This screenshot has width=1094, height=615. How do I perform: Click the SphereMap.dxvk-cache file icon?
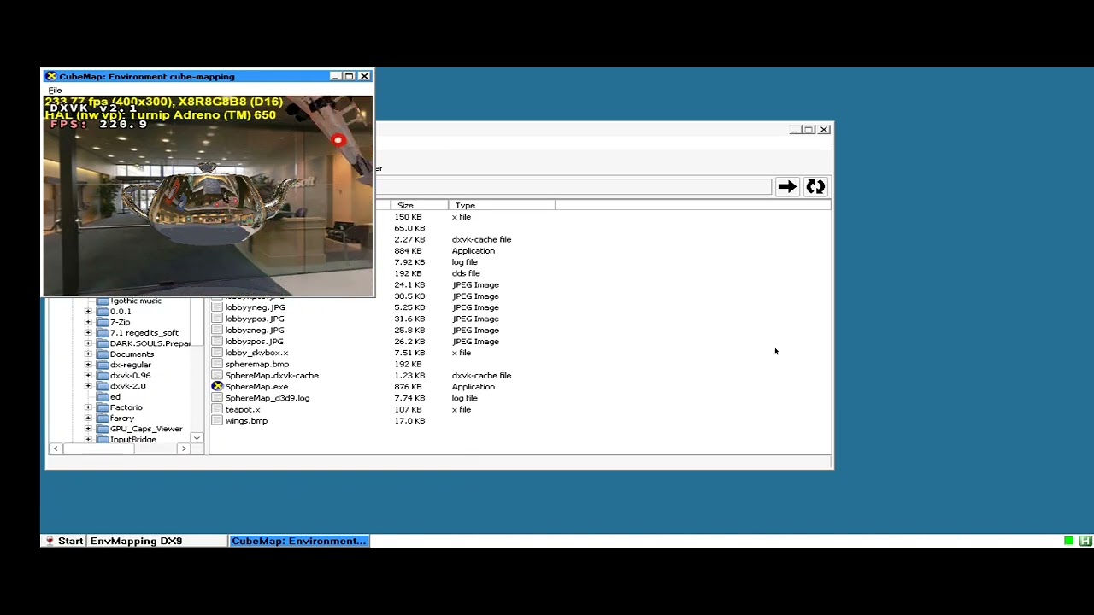217,376
